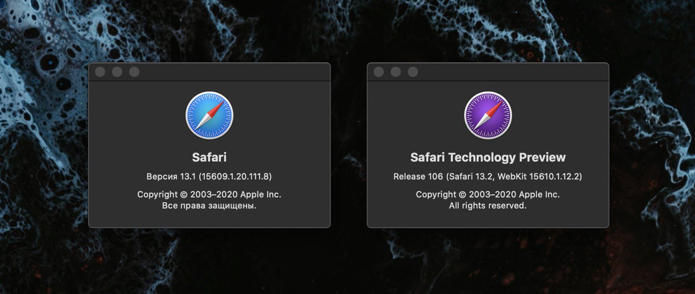This screenshot has width=695, height=294.
Task: Minimize the Safari about window
Action: pos(117,72)
